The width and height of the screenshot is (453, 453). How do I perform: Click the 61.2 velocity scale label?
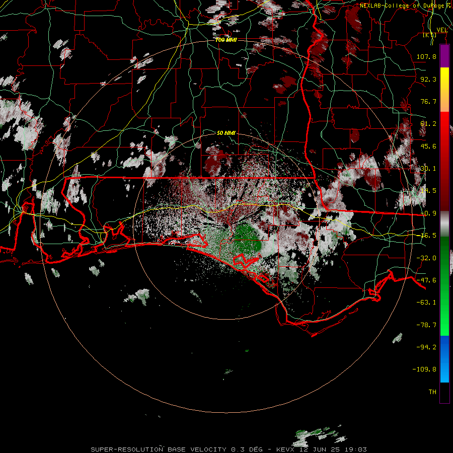tap(428, 124)
